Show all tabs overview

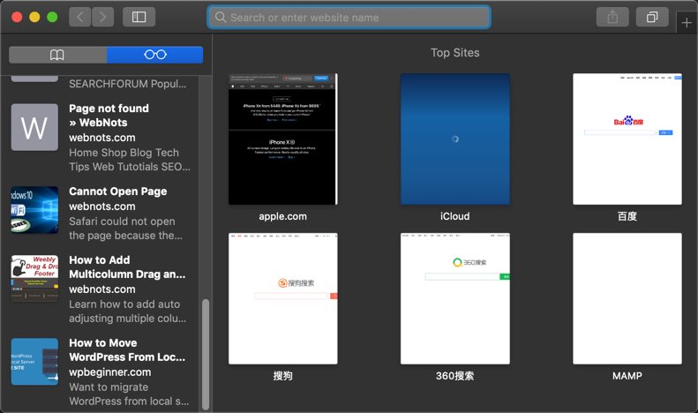click(x=652, y=17)
